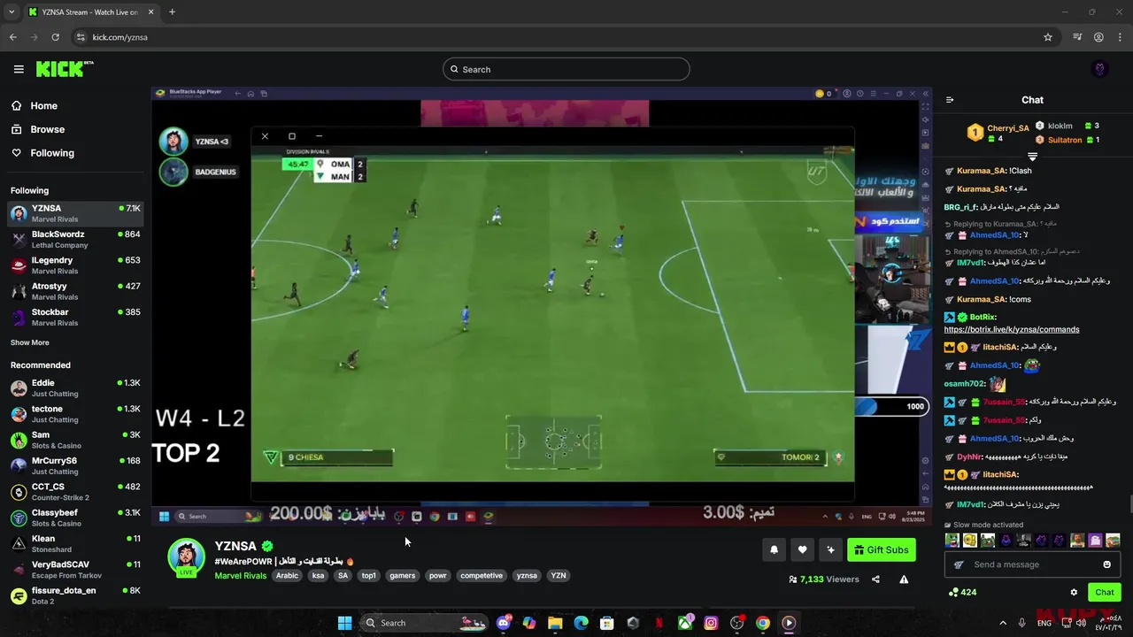Image resolution: width=1133 pixels, height=637 pixels.
Task: Open a new browser tab
Action: (172, 12)
